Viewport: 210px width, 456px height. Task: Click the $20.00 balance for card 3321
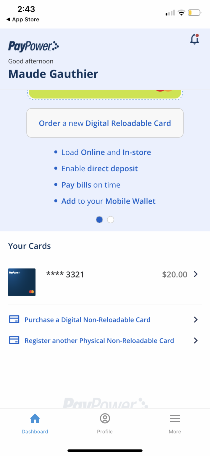[x=175, y=274]
